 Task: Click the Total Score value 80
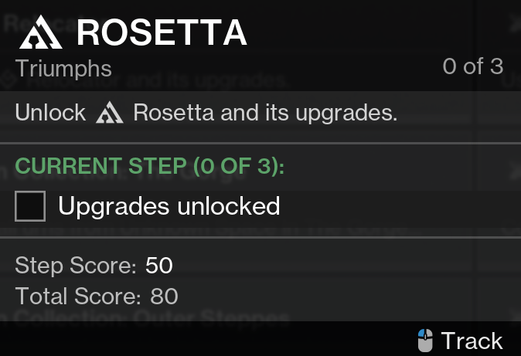164,296
